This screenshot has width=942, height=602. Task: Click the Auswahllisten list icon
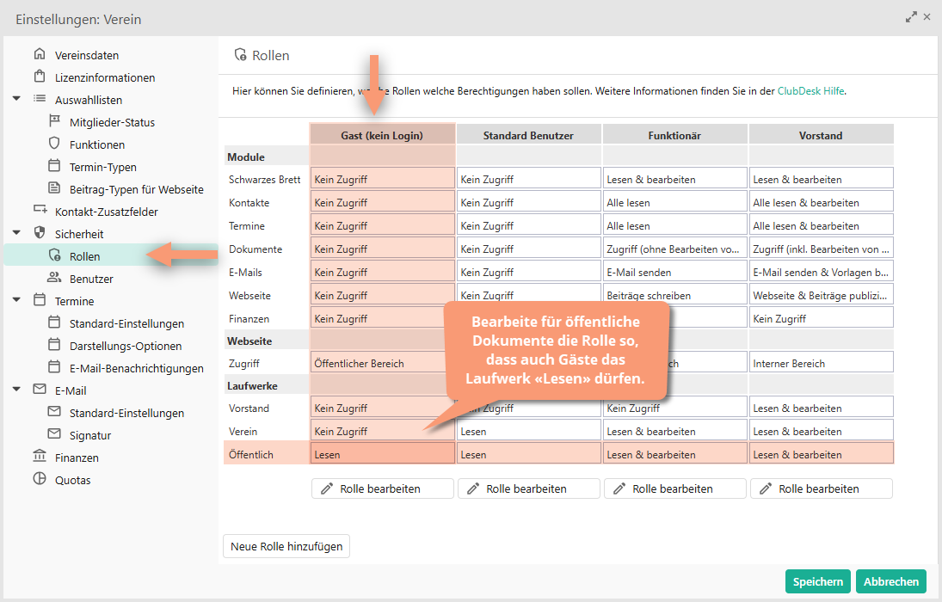coord(40,99)
